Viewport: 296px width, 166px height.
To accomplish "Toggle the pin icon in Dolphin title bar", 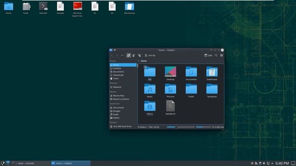I will click(x=115, y=50).
